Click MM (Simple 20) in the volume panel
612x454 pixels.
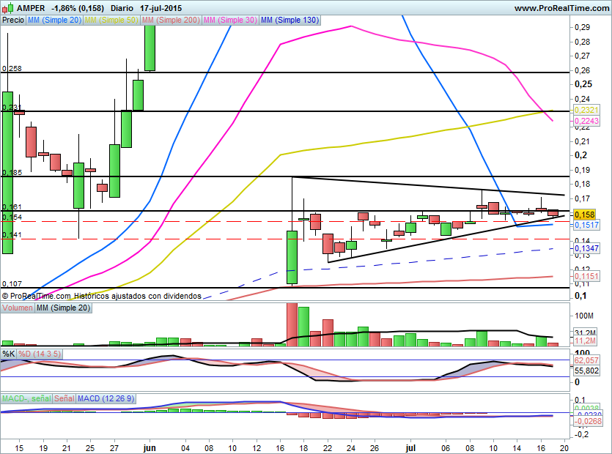64,308
